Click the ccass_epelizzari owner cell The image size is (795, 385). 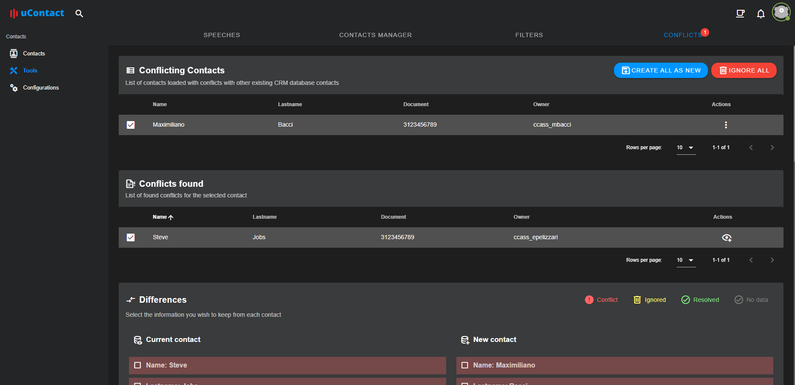[535, 237]
